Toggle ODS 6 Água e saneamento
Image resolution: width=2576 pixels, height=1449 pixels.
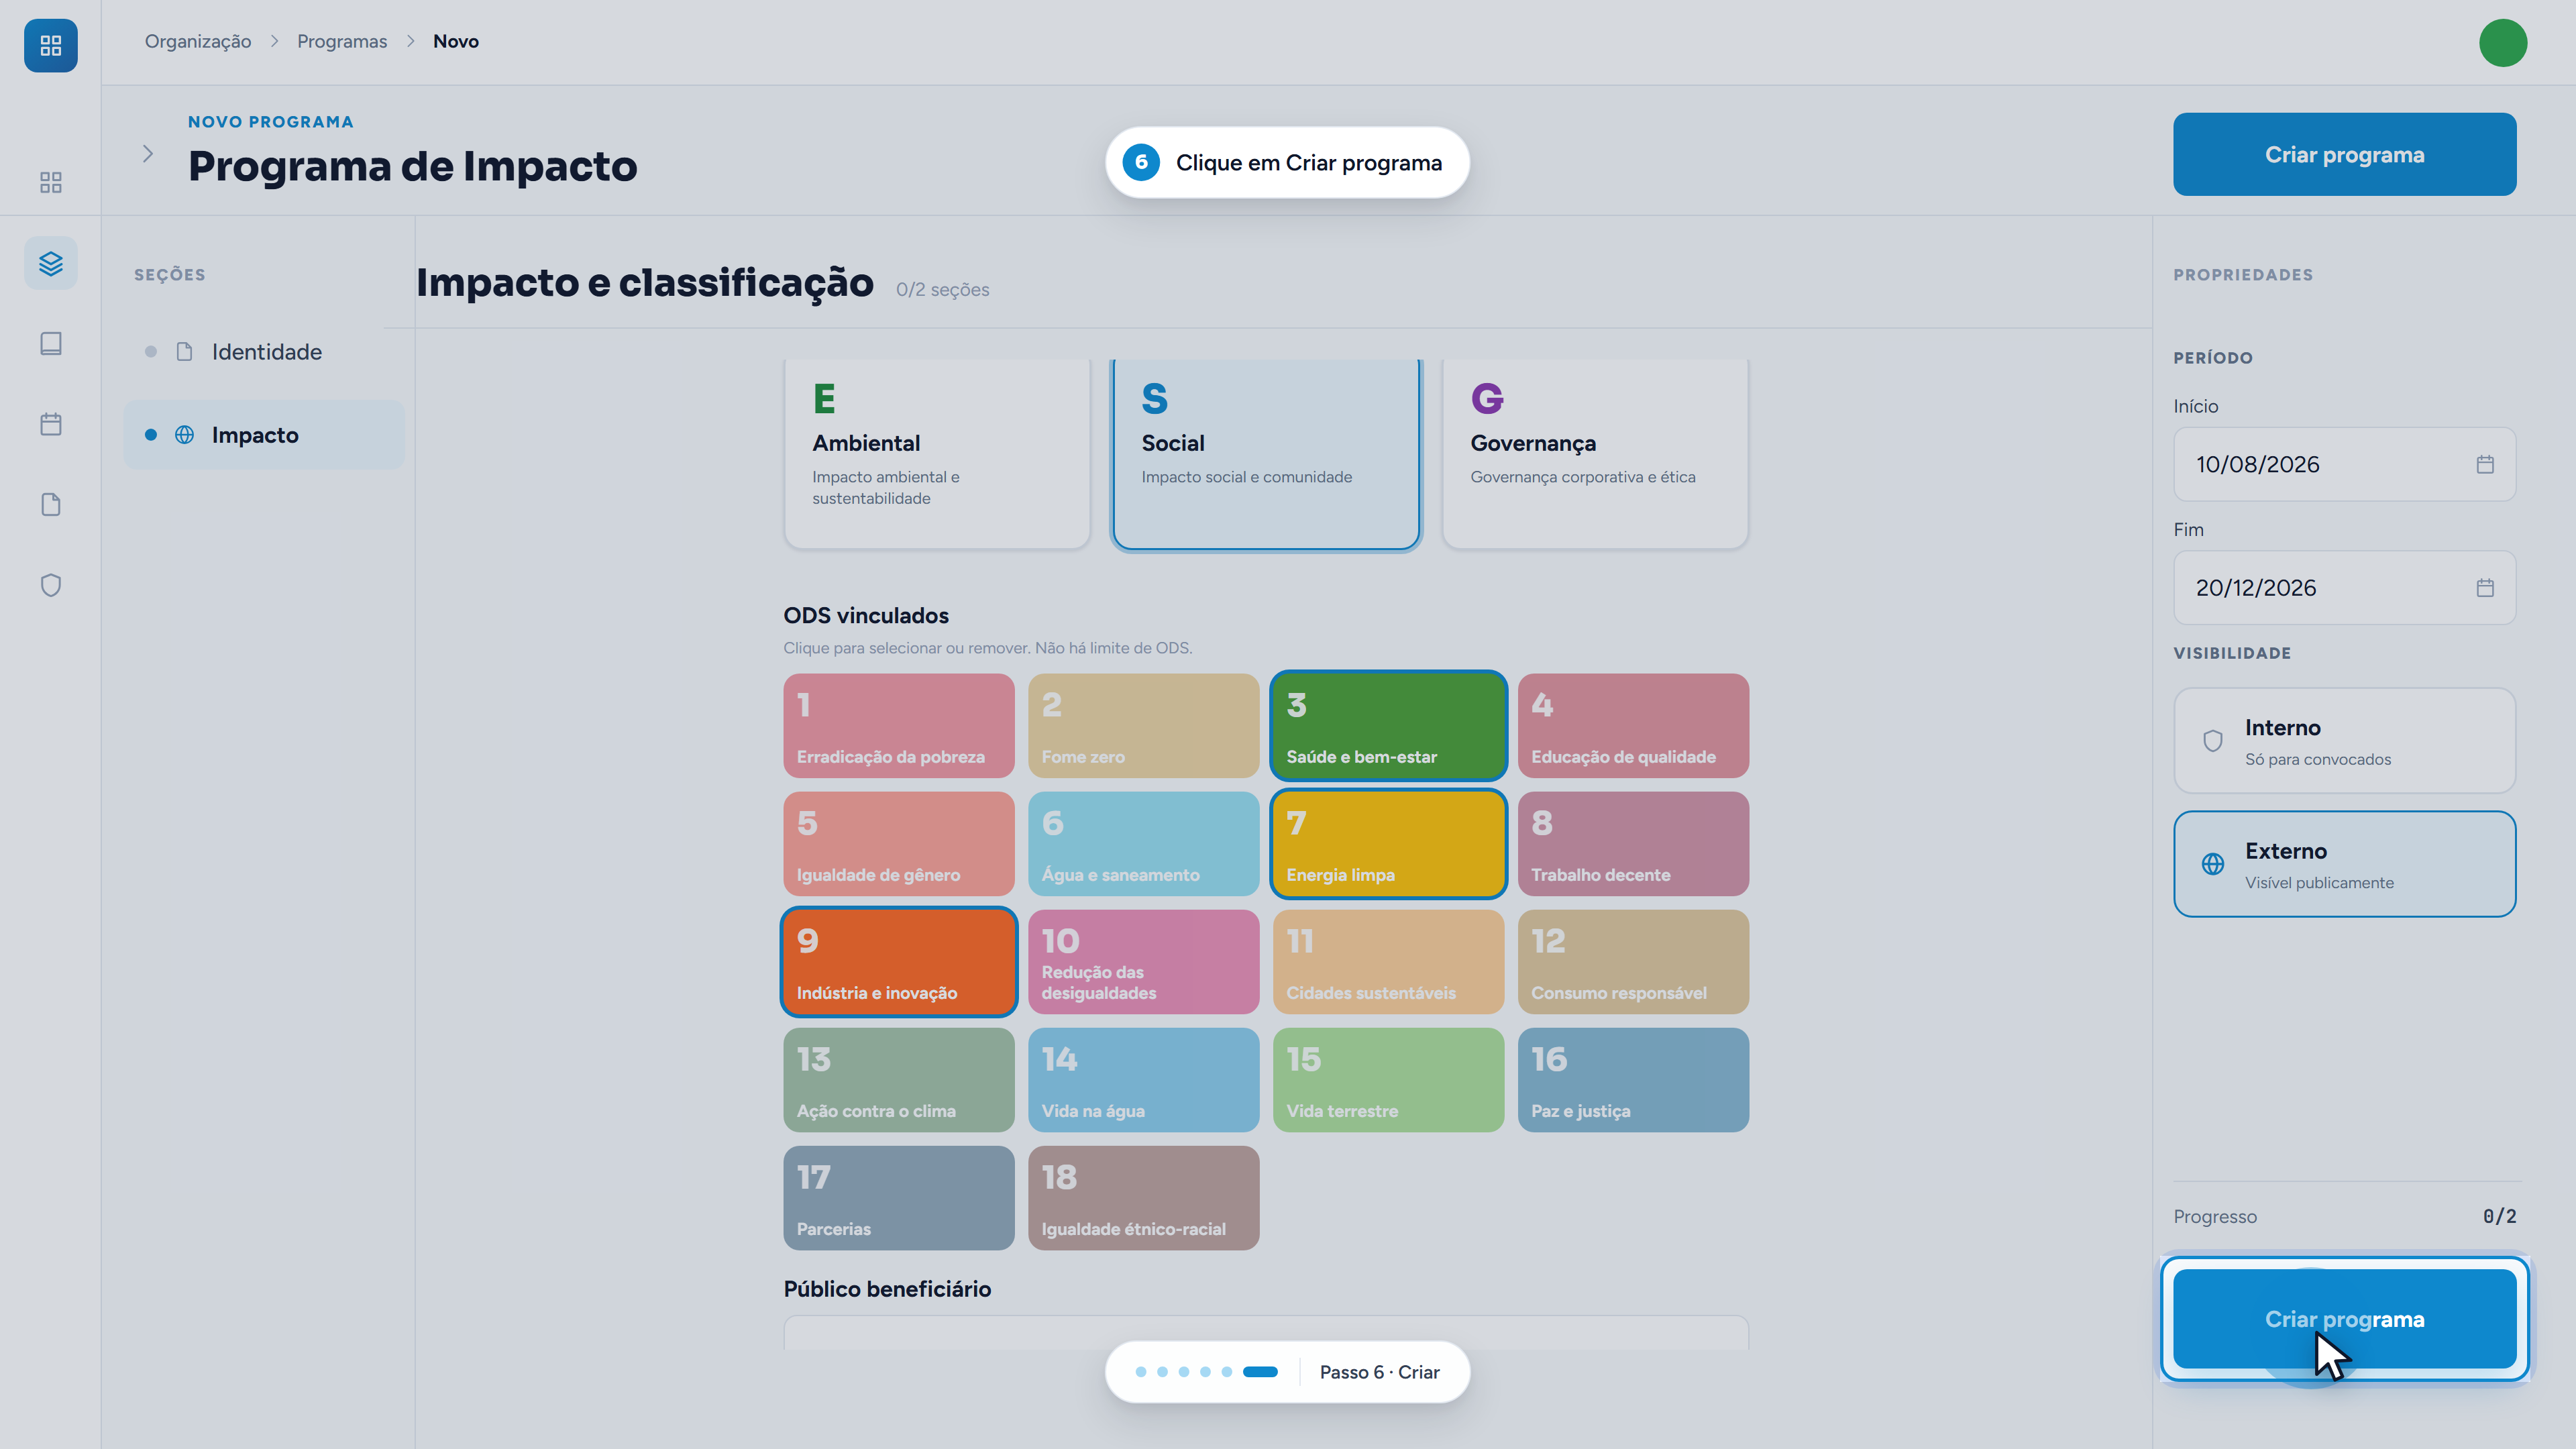click(1143, 844)
